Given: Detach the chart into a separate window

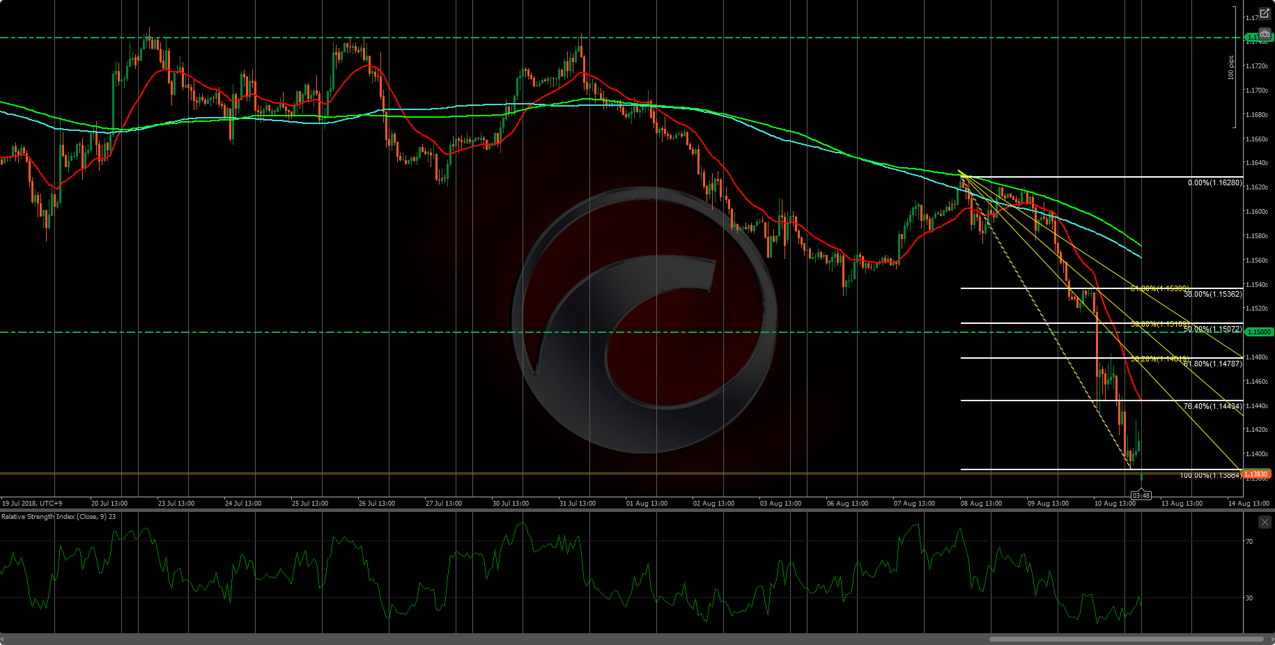Looking at the screenshot, I should click(x=1265, y=13).
